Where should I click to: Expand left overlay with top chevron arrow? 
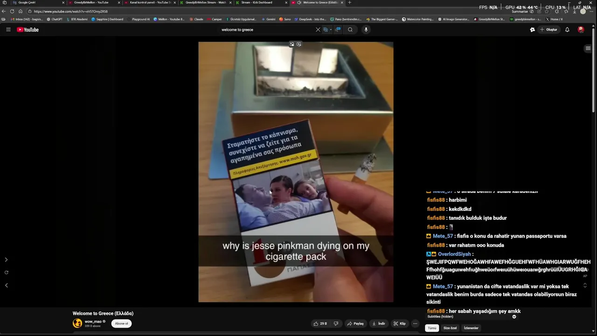click(6, 259)
